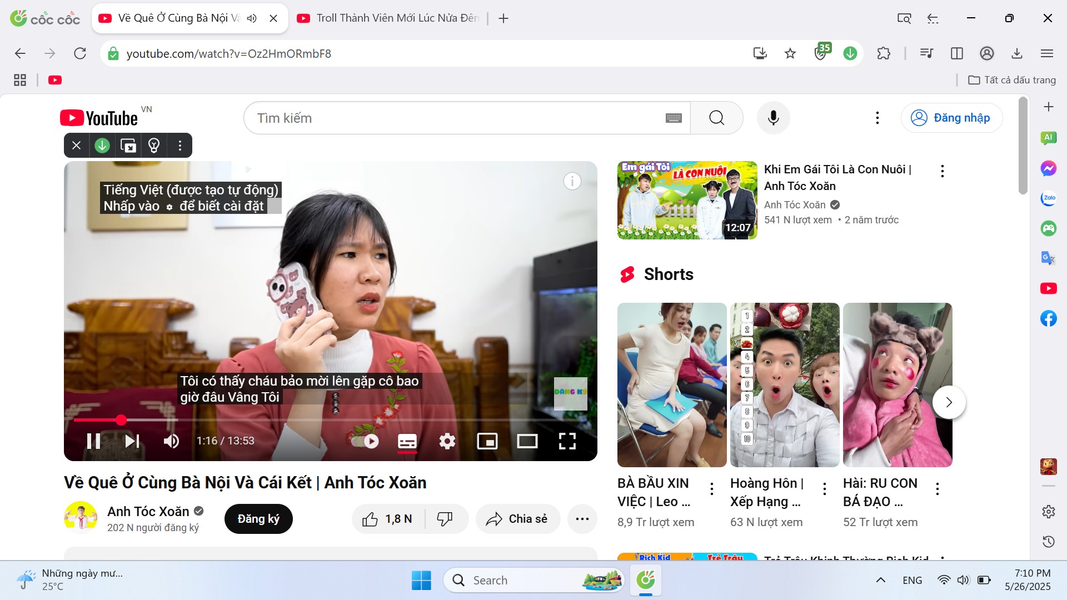
Task: Skip to next video
Action: pyautogui.click(x=132, y=441)
